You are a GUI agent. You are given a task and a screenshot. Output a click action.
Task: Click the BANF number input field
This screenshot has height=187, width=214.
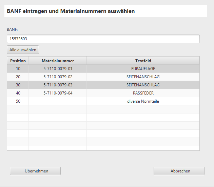tap(103, 39)
